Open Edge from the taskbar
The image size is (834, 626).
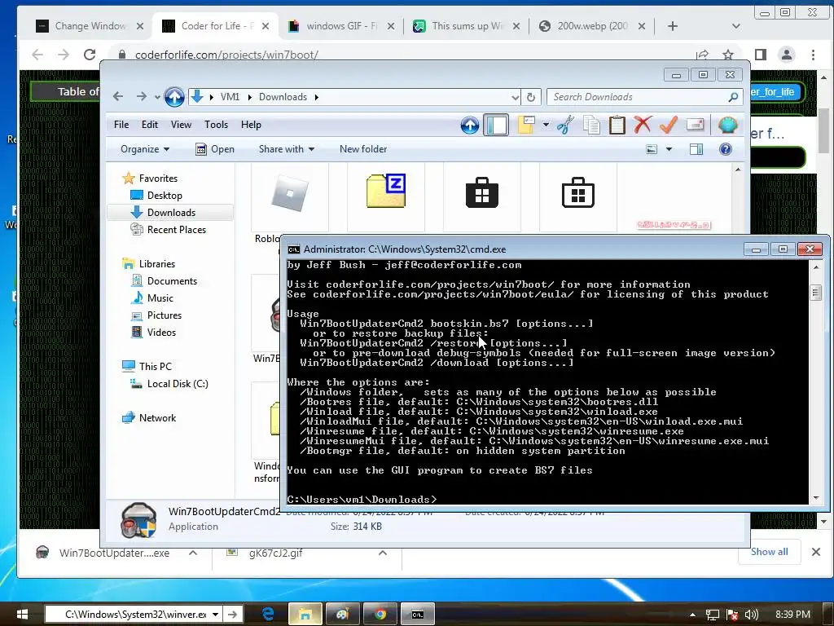point(268,614)
